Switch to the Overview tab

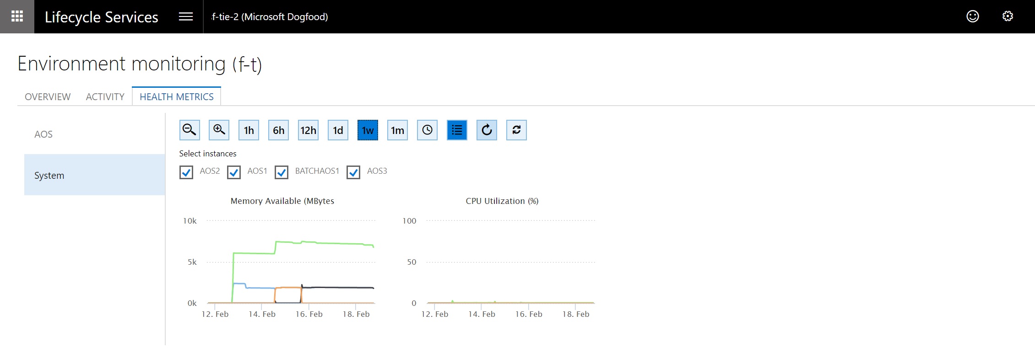tap(48, 97)
